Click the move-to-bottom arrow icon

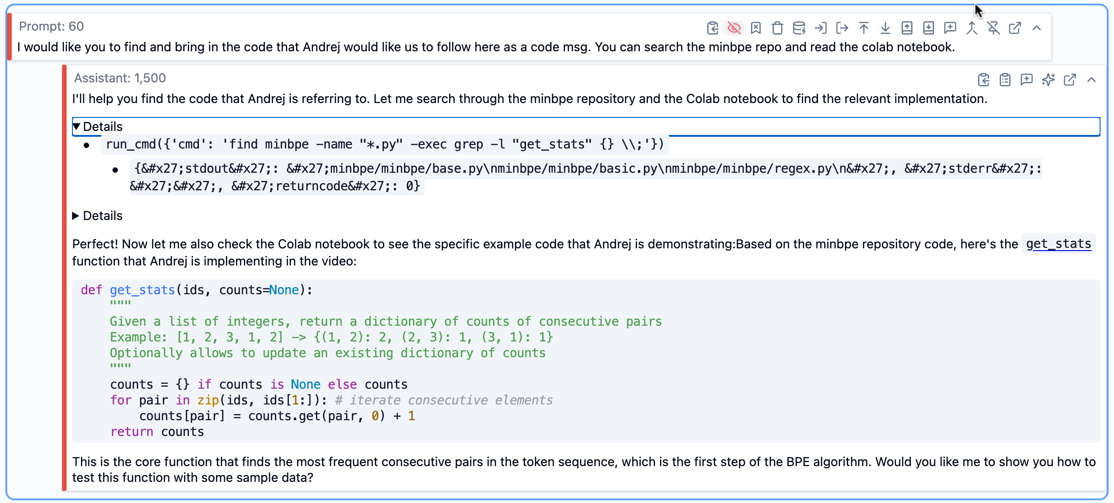click(885, 28)
